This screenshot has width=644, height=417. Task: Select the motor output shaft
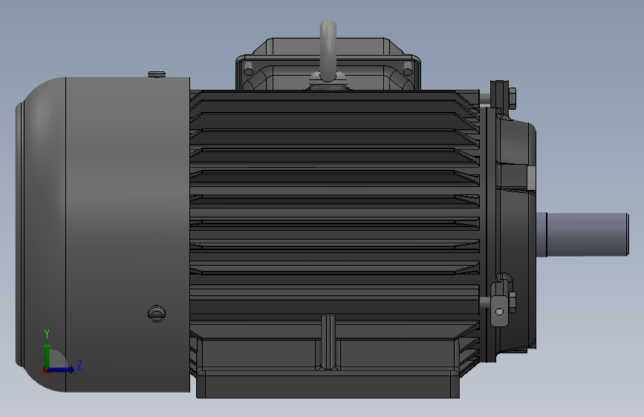pyautogui.click(x=582, y=234)
